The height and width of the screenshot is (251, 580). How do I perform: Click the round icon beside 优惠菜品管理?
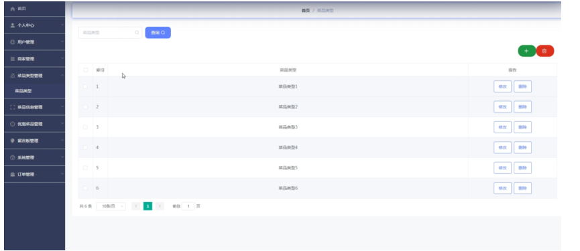click(13, 124)
